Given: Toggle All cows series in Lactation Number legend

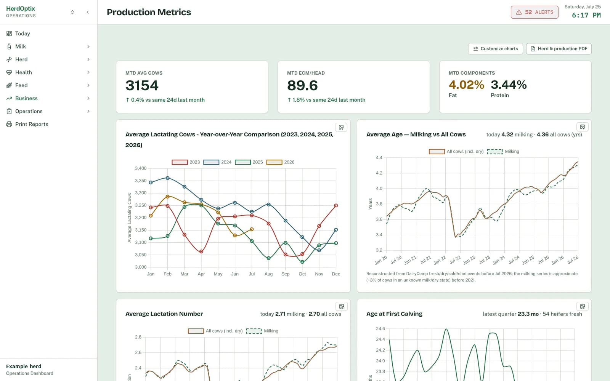Looking at the screenshot, I should point(215,331).
